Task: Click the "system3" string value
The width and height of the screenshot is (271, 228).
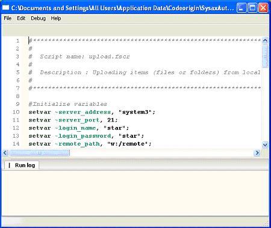Action: coord(135,112)
